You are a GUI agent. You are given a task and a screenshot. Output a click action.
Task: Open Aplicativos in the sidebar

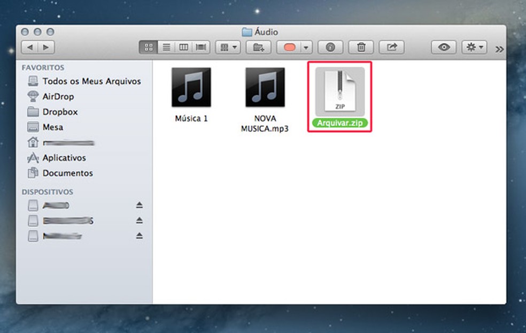84,158
